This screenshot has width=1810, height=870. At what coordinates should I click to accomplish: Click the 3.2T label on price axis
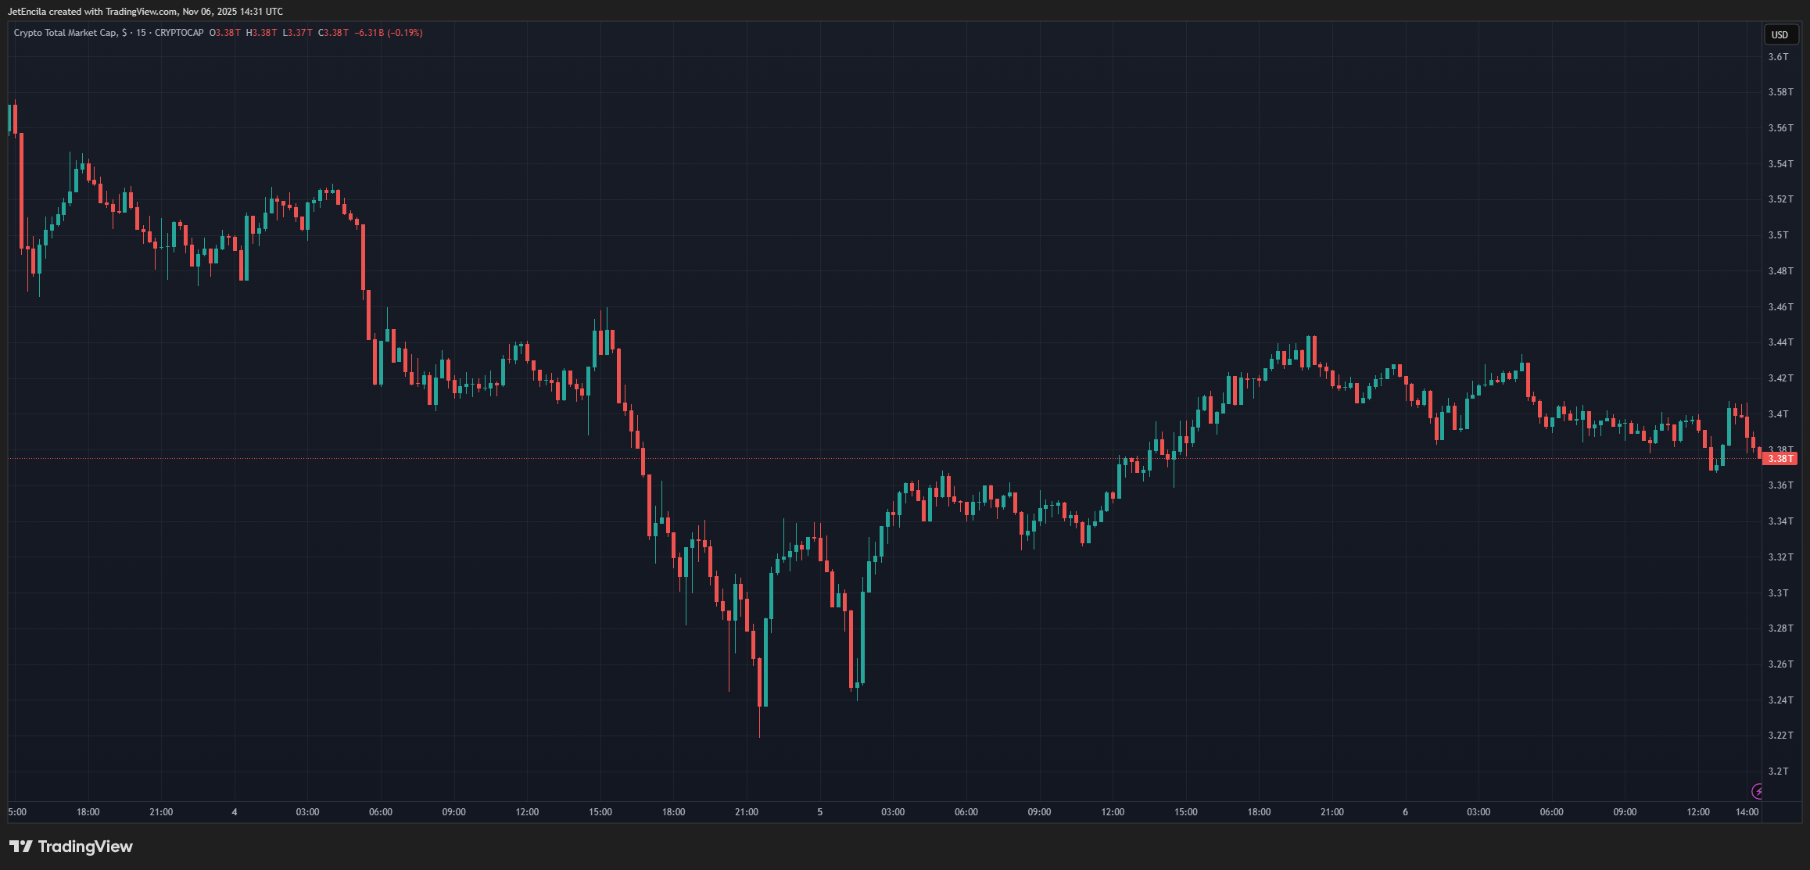[x=1778, y=771]
